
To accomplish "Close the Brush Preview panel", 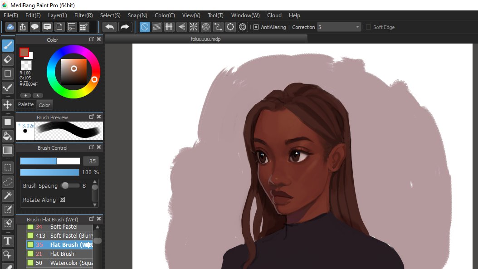I will tap(99, 117).
